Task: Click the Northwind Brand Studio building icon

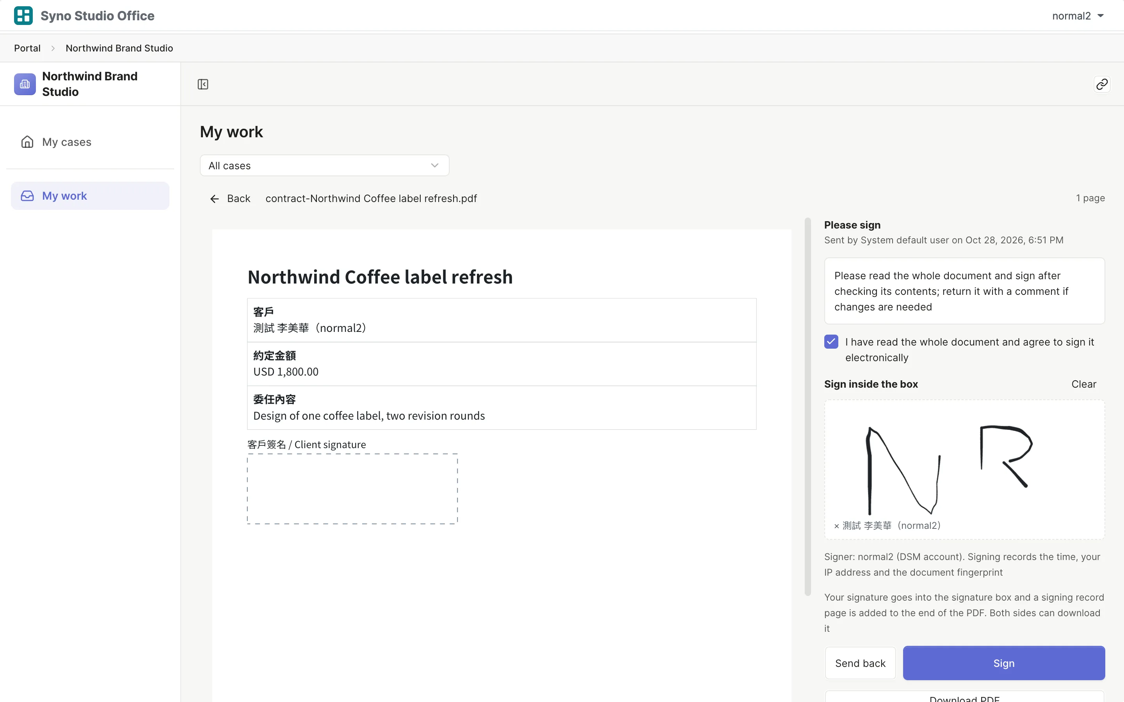Action: point(25,84)
